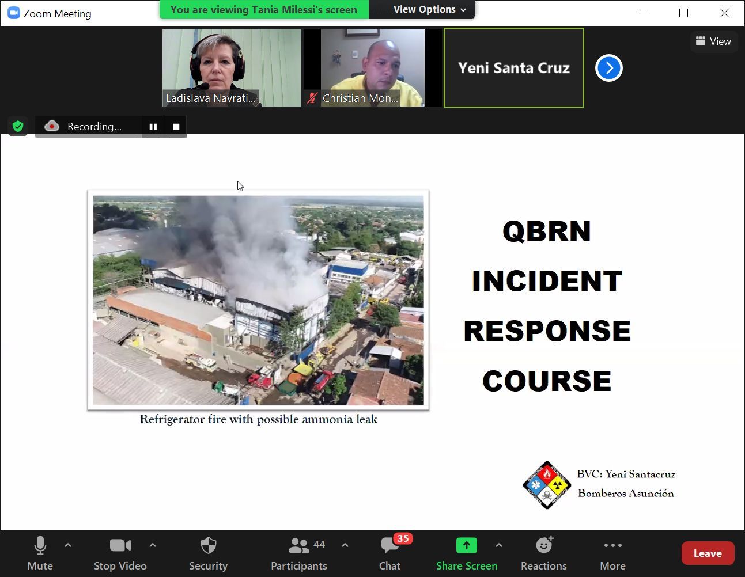Open the Reactions picker
Viewport: 745px width, 577px height.
click(x=543, y=553)
